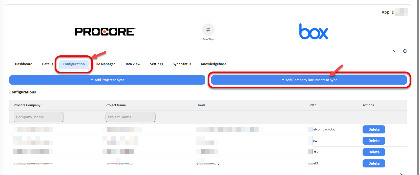420x175 pixels.
Task: Delete the test3 configuration row
Action: (x=374, y=163)
